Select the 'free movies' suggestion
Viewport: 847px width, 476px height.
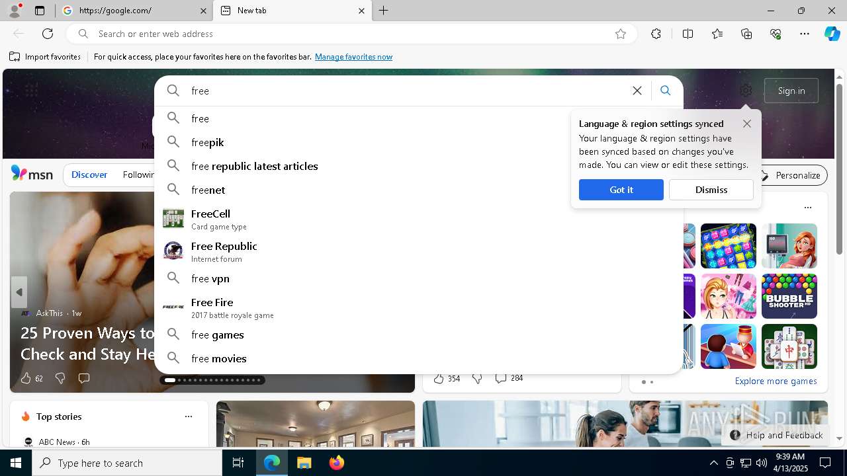pos(418,358)
